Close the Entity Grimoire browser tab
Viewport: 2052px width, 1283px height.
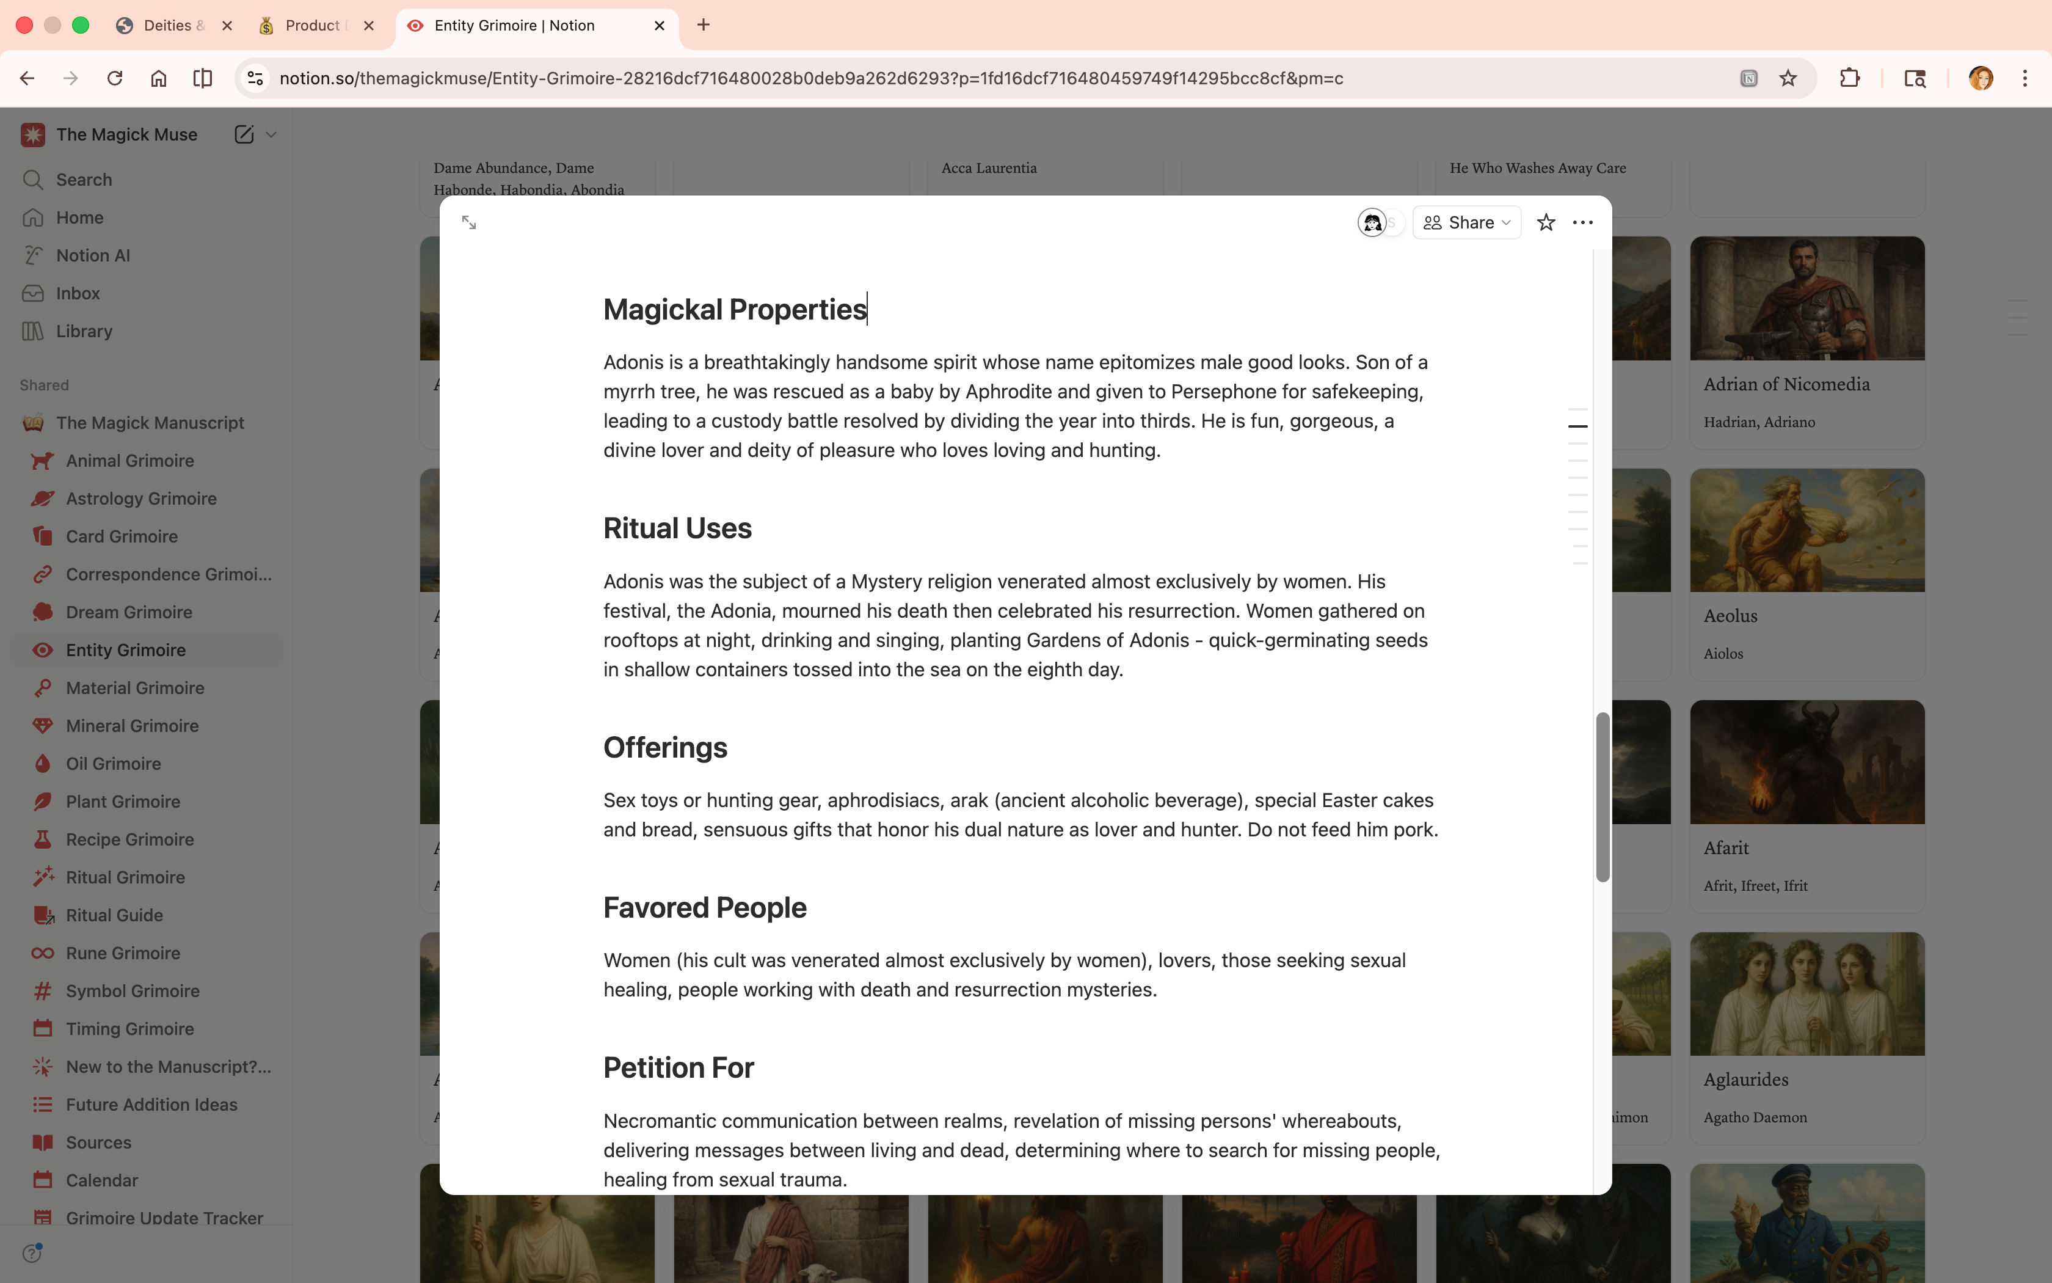point(660,26)
